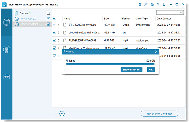This screenshot has width=189, height=122.
Task: Click the back arrow button
Action: 62,114
